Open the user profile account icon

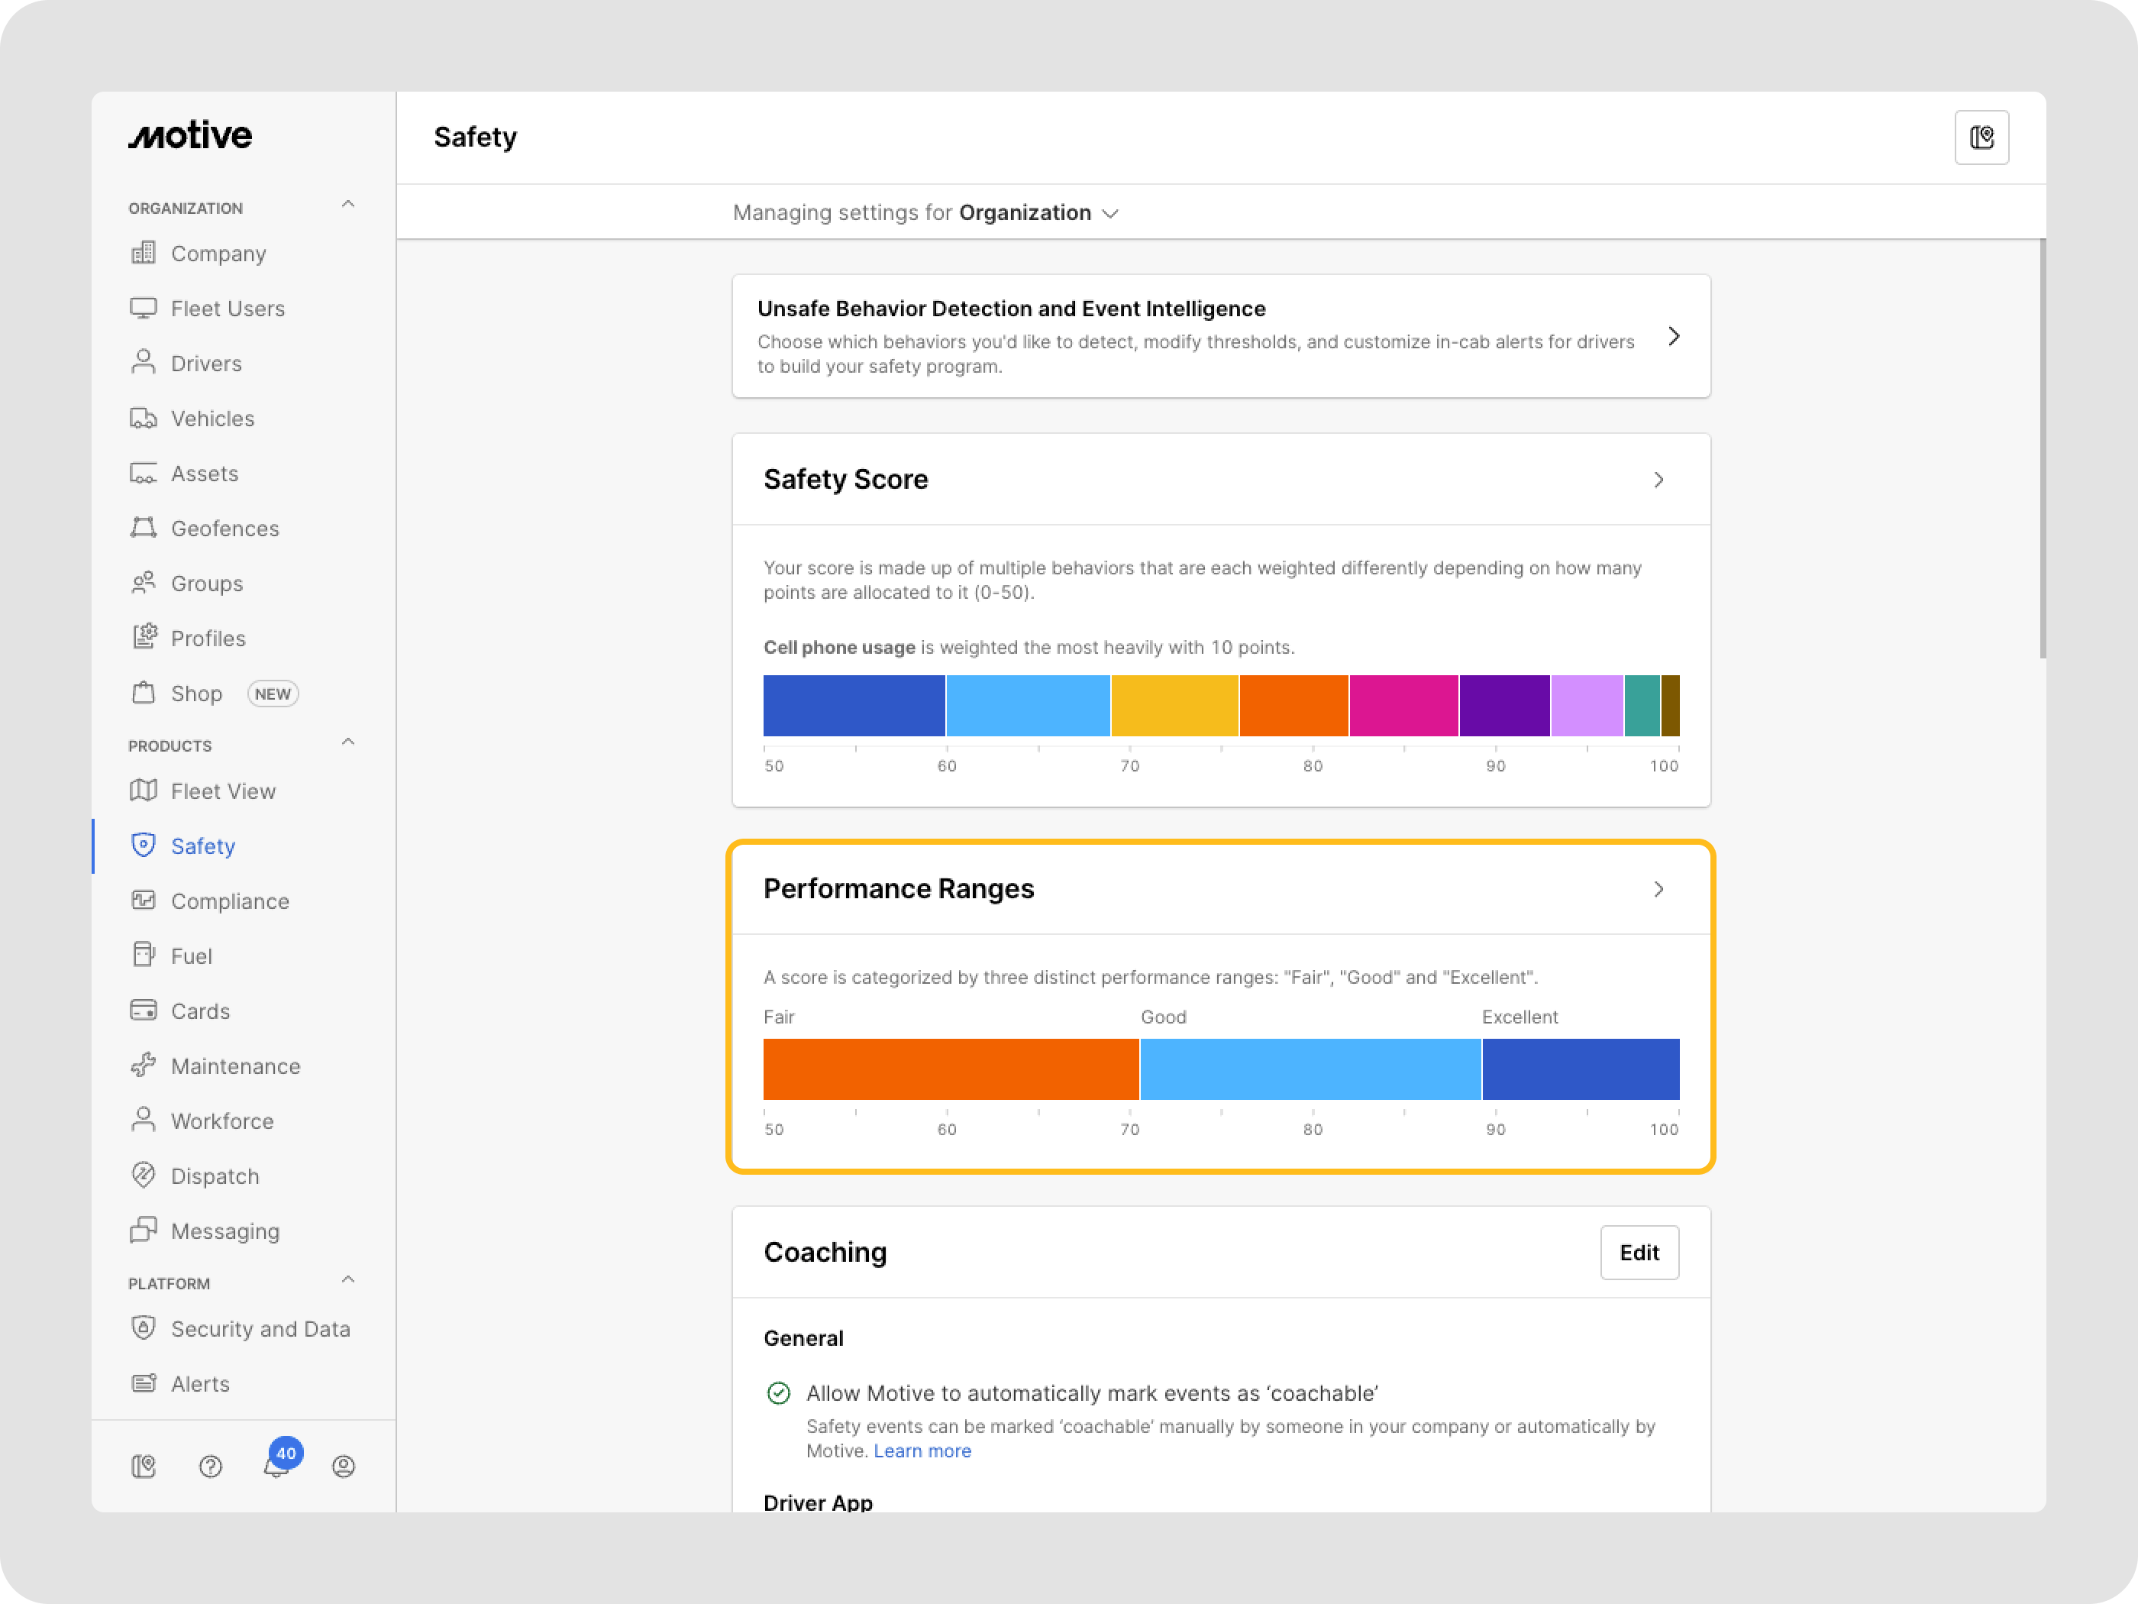click(343, 1467)
